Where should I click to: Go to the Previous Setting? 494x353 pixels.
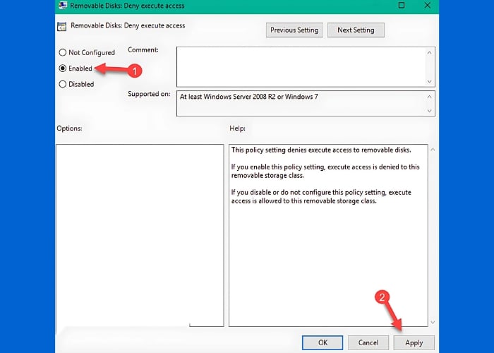click(294, 30)
